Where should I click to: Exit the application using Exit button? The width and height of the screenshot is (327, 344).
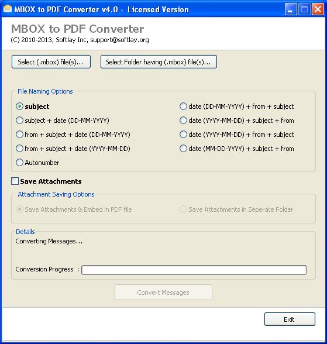coord(290,319)
